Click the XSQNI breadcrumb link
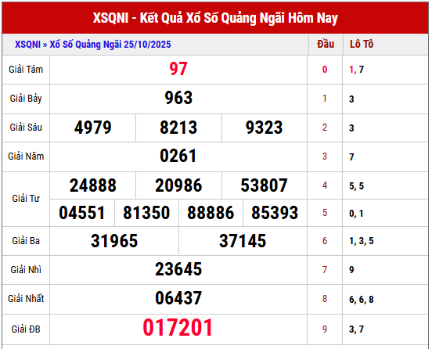The image size is (432, 349). (x=27, y=45)
